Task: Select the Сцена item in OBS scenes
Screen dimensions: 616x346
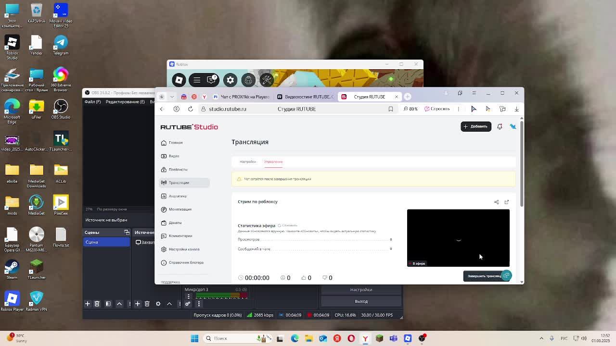Action: pyautogui.click(x=106, y=242)
